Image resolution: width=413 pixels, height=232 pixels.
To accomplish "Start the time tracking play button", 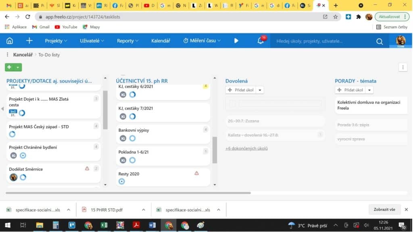I will pos(236,41).
